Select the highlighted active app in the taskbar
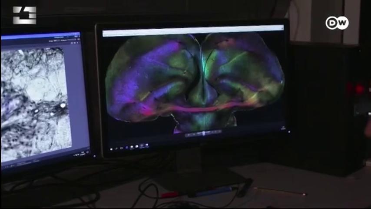 pyautogui.click(x=142, y=146)
